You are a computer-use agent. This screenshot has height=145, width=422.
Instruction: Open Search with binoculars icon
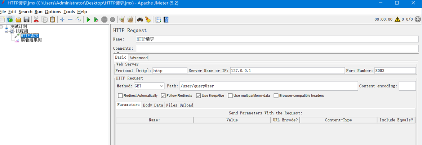pyautogui.click(x=140, y=19)
